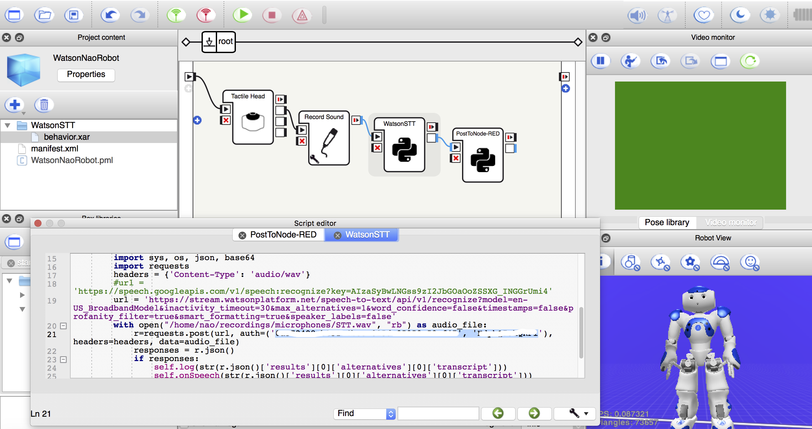Collapse the WatsonSTT folder tree
The image size is (812, 429).
(x=8, y=125)
